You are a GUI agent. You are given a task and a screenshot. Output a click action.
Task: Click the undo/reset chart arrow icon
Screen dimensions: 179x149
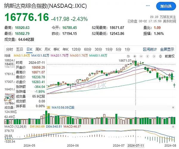tap(128, 56)
